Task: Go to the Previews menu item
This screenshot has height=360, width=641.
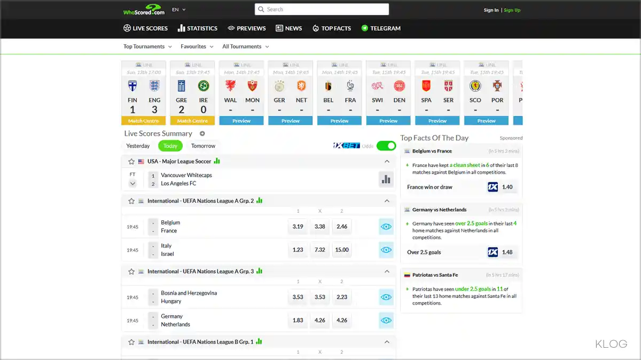Action: pyautogui.click(x=246, y=28)
